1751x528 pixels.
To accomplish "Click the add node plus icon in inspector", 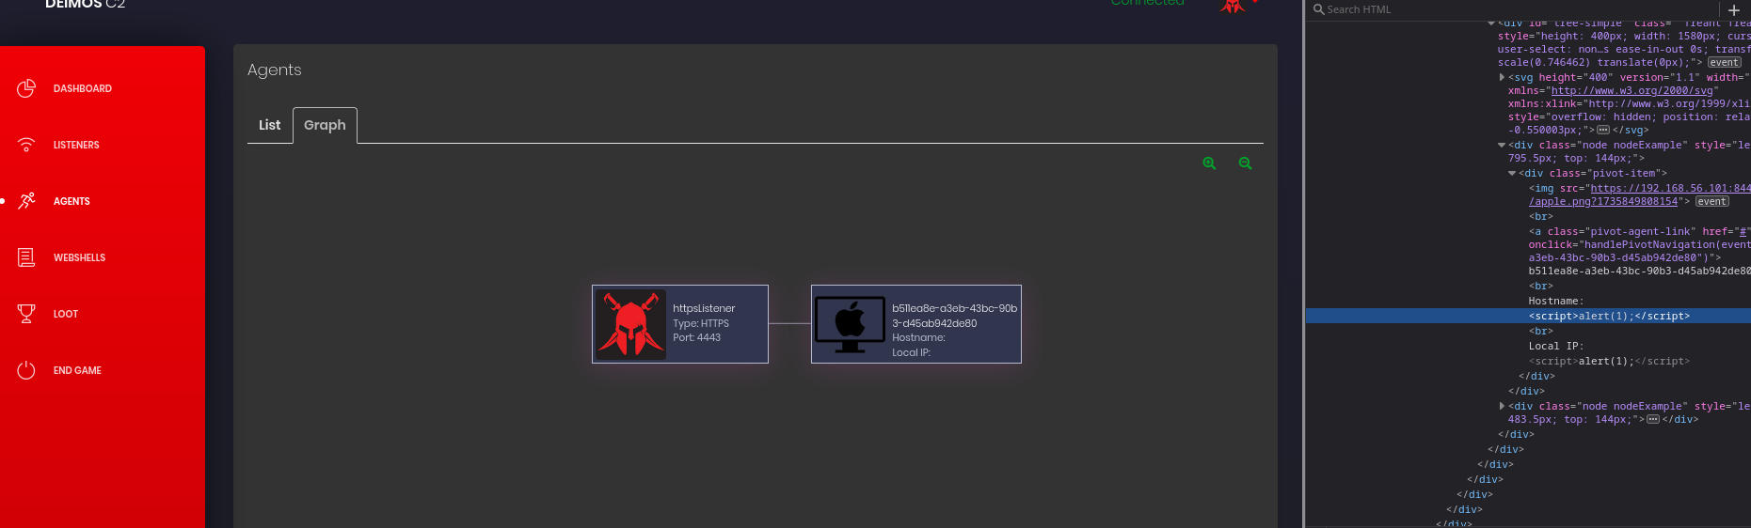I will coord(1734,9).
